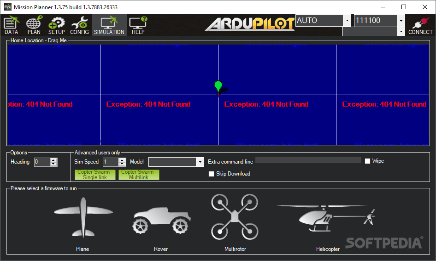Click the green home location marker
The width and height of the screenshot is (436, 261).
coord(218,87)
